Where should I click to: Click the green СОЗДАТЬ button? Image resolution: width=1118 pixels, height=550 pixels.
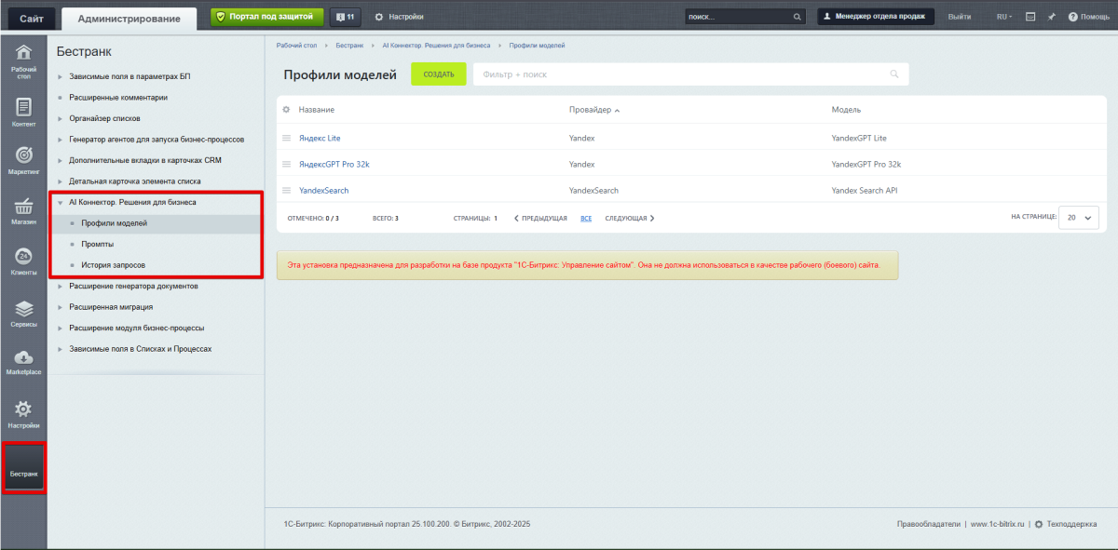click(x=438, y=74)
